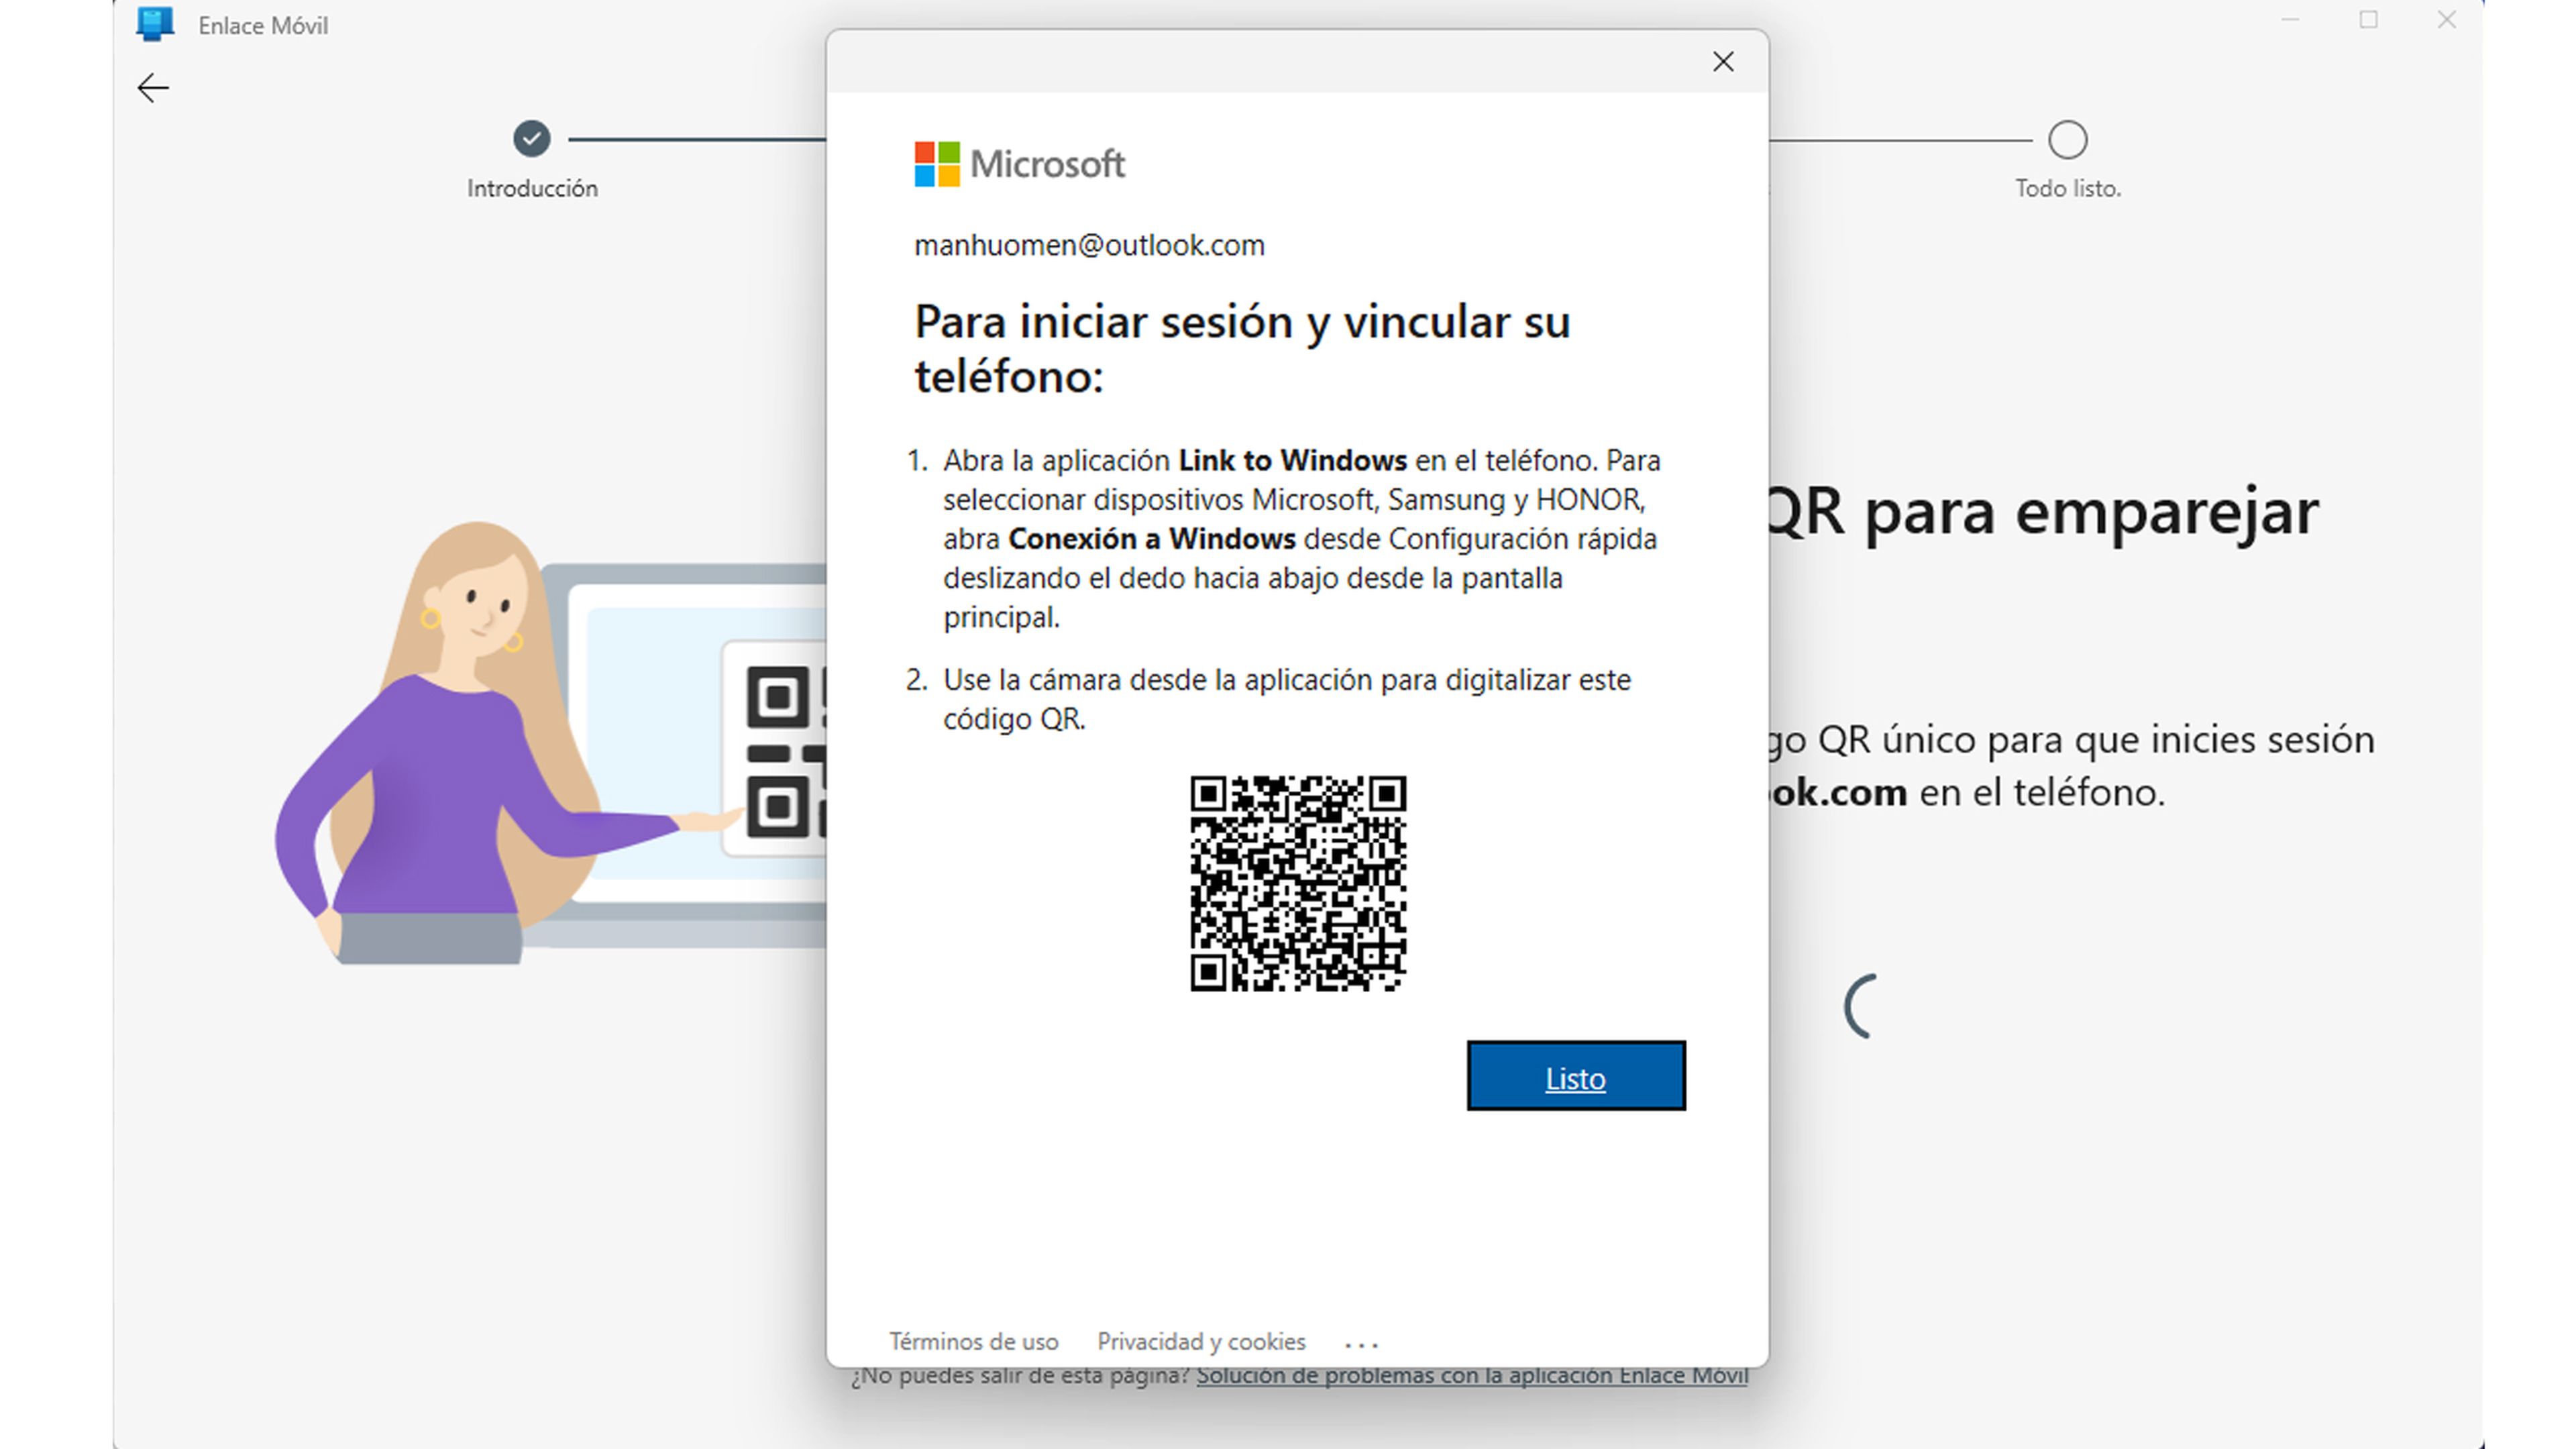Minimize the Enlace Móvil window
Screen dimensions: 2576x1449
2291,20
